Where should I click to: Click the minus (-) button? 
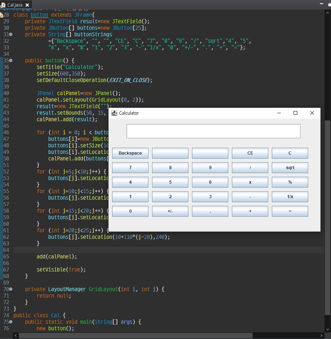click(250, 196)
